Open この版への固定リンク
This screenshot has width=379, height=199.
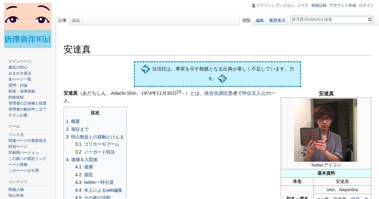point(27,159)
